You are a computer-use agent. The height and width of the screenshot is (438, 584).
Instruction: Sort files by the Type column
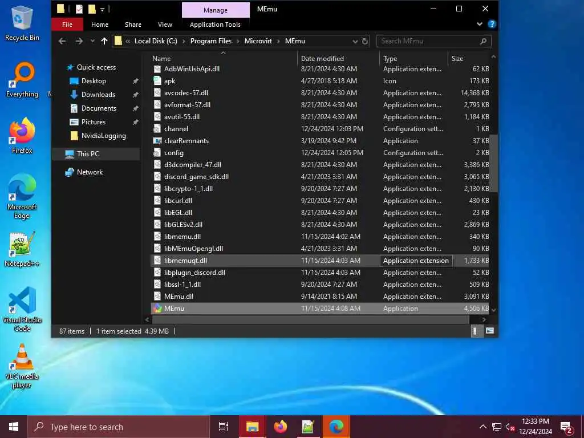pos(413,59)
